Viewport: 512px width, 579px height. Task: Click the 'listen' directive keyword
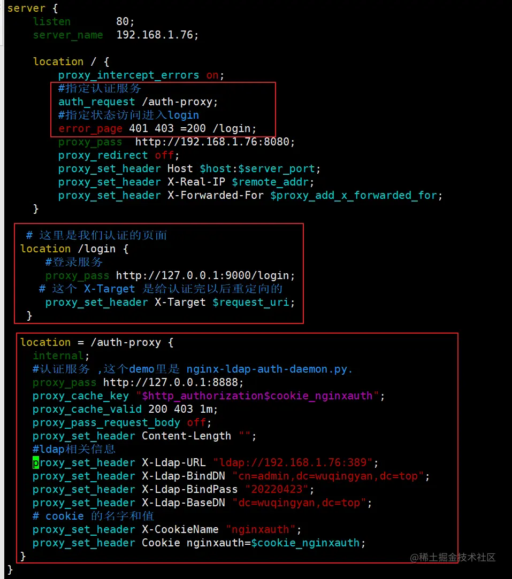52,21
